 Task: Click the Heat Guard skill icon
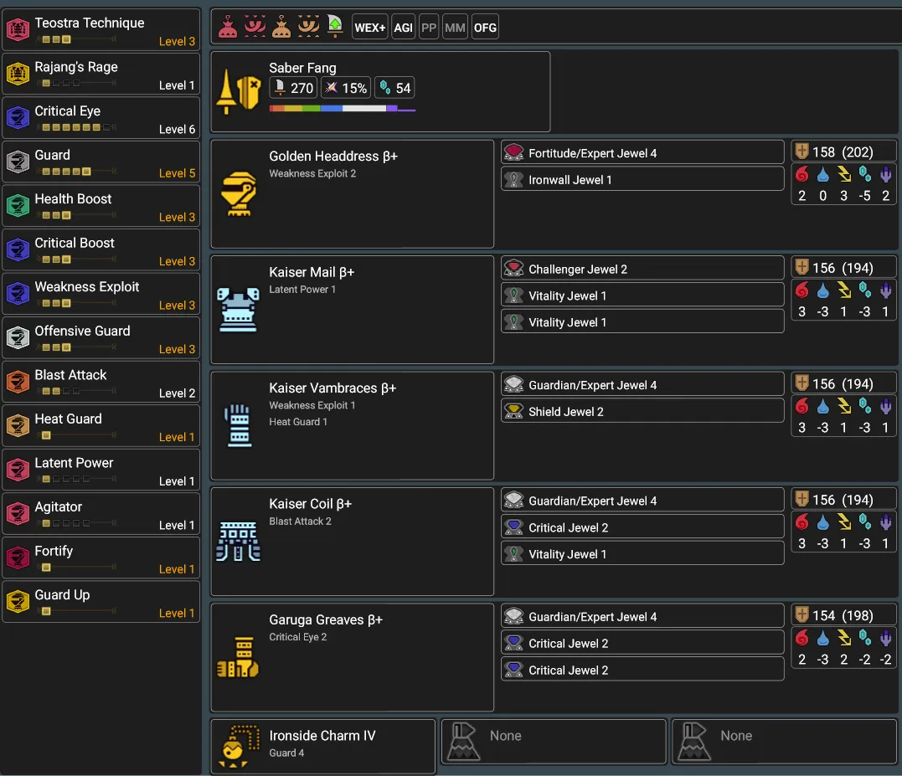click(18, 425)
